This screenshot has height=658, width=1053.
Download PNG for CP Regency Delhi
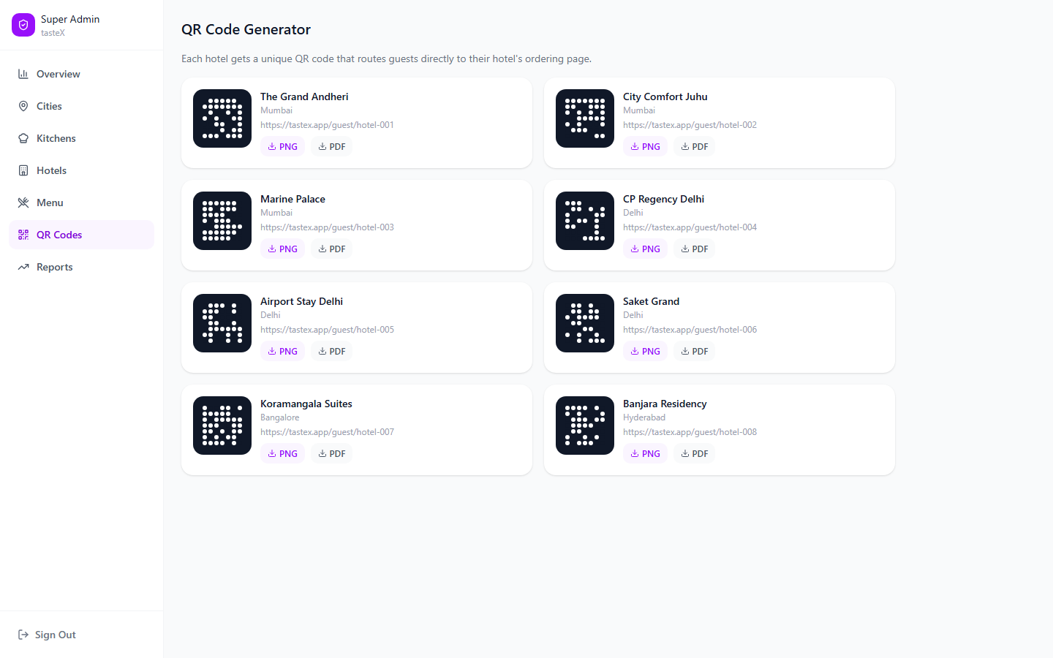click(645, 249)
